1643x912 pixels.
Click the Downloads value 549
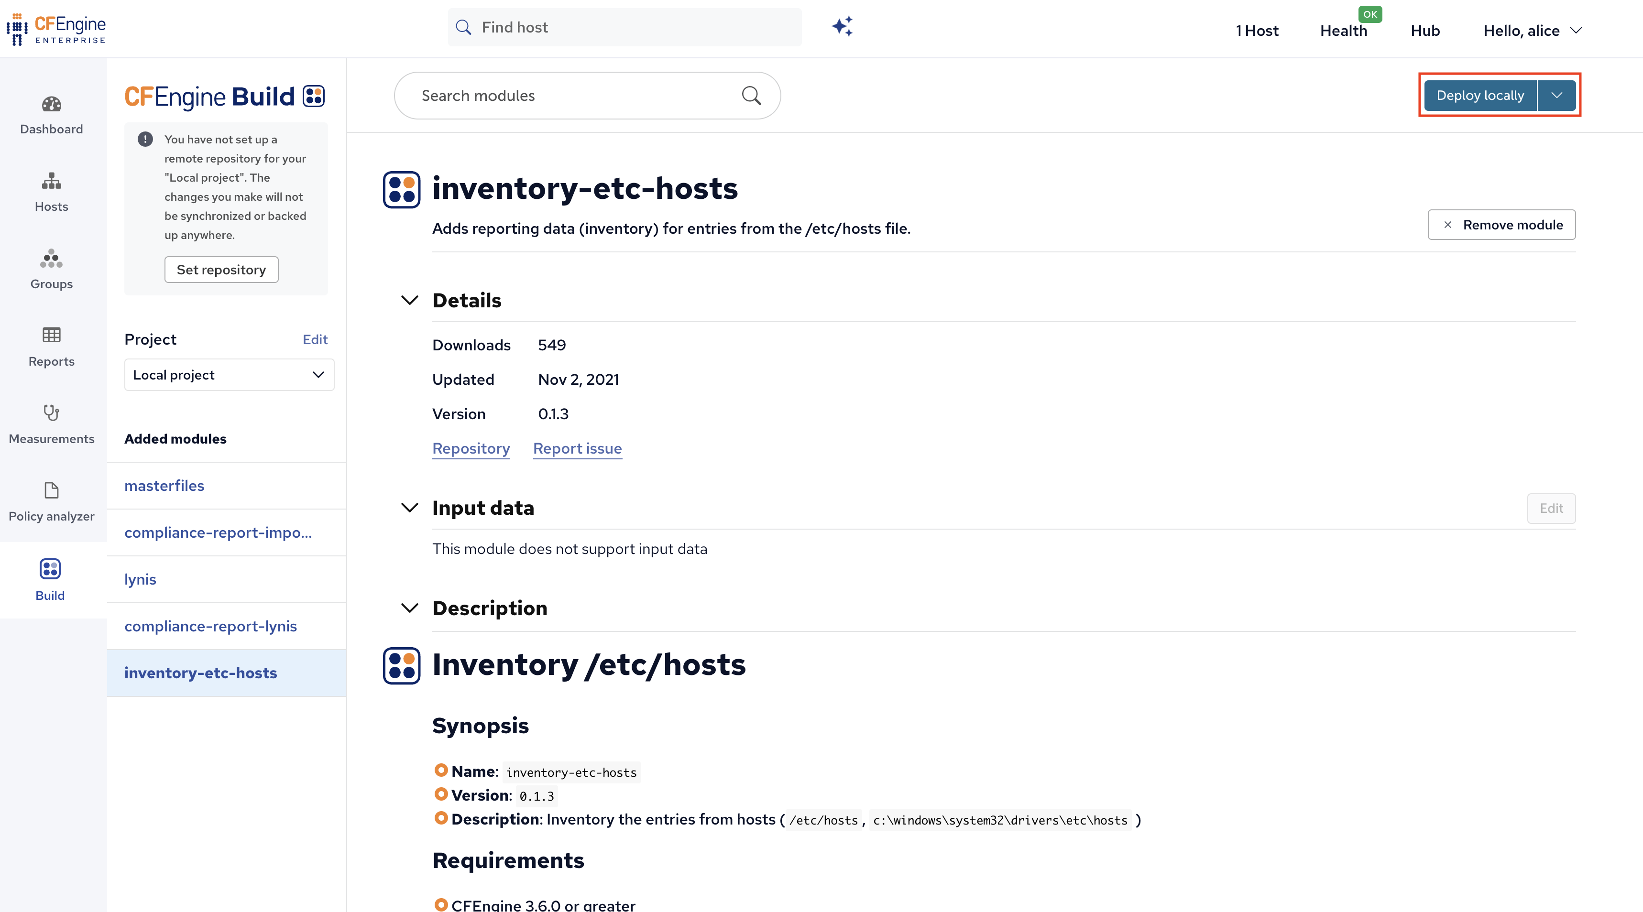pos(552,345)
